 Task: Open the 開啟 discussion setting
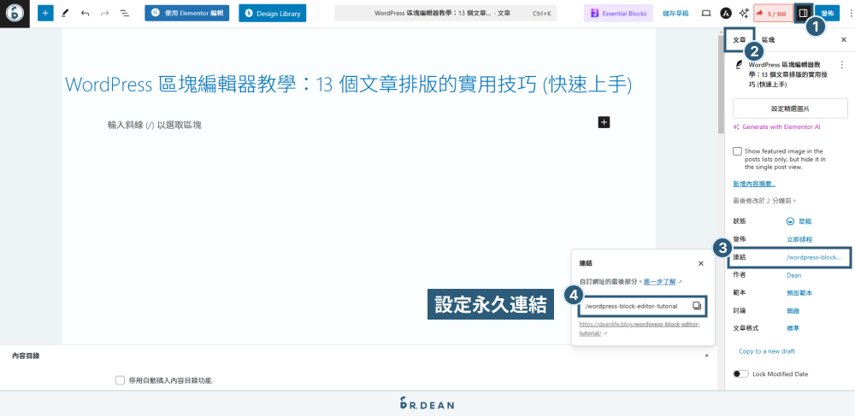click(793, 310)
